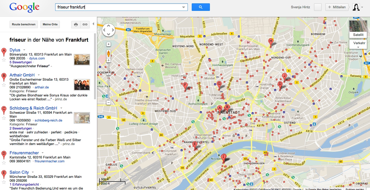
Task: Star the Frisurenmacher result
Action: coord(4,163)
